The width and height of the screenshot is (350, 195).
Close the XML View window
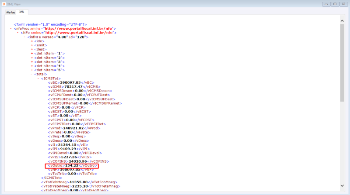pos(344,4)
